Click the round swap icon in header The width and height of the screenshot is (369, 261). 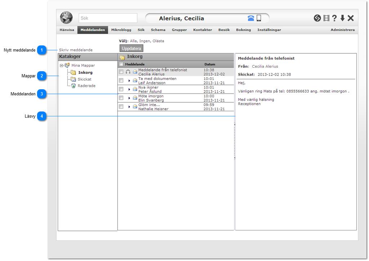[317, 18]
